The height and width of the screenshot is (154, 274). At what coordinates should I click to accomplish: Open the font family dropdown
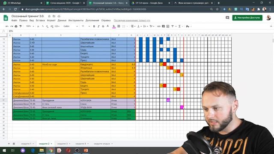[x=70, y=27]
